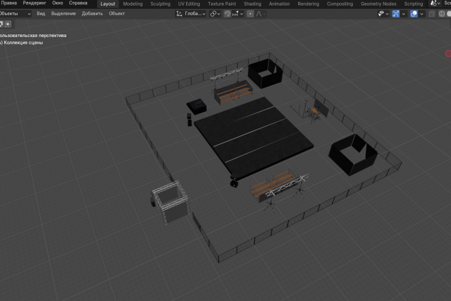Open the object mode dropdown (Объекты)
451x301 pixels.
(15, 14)
